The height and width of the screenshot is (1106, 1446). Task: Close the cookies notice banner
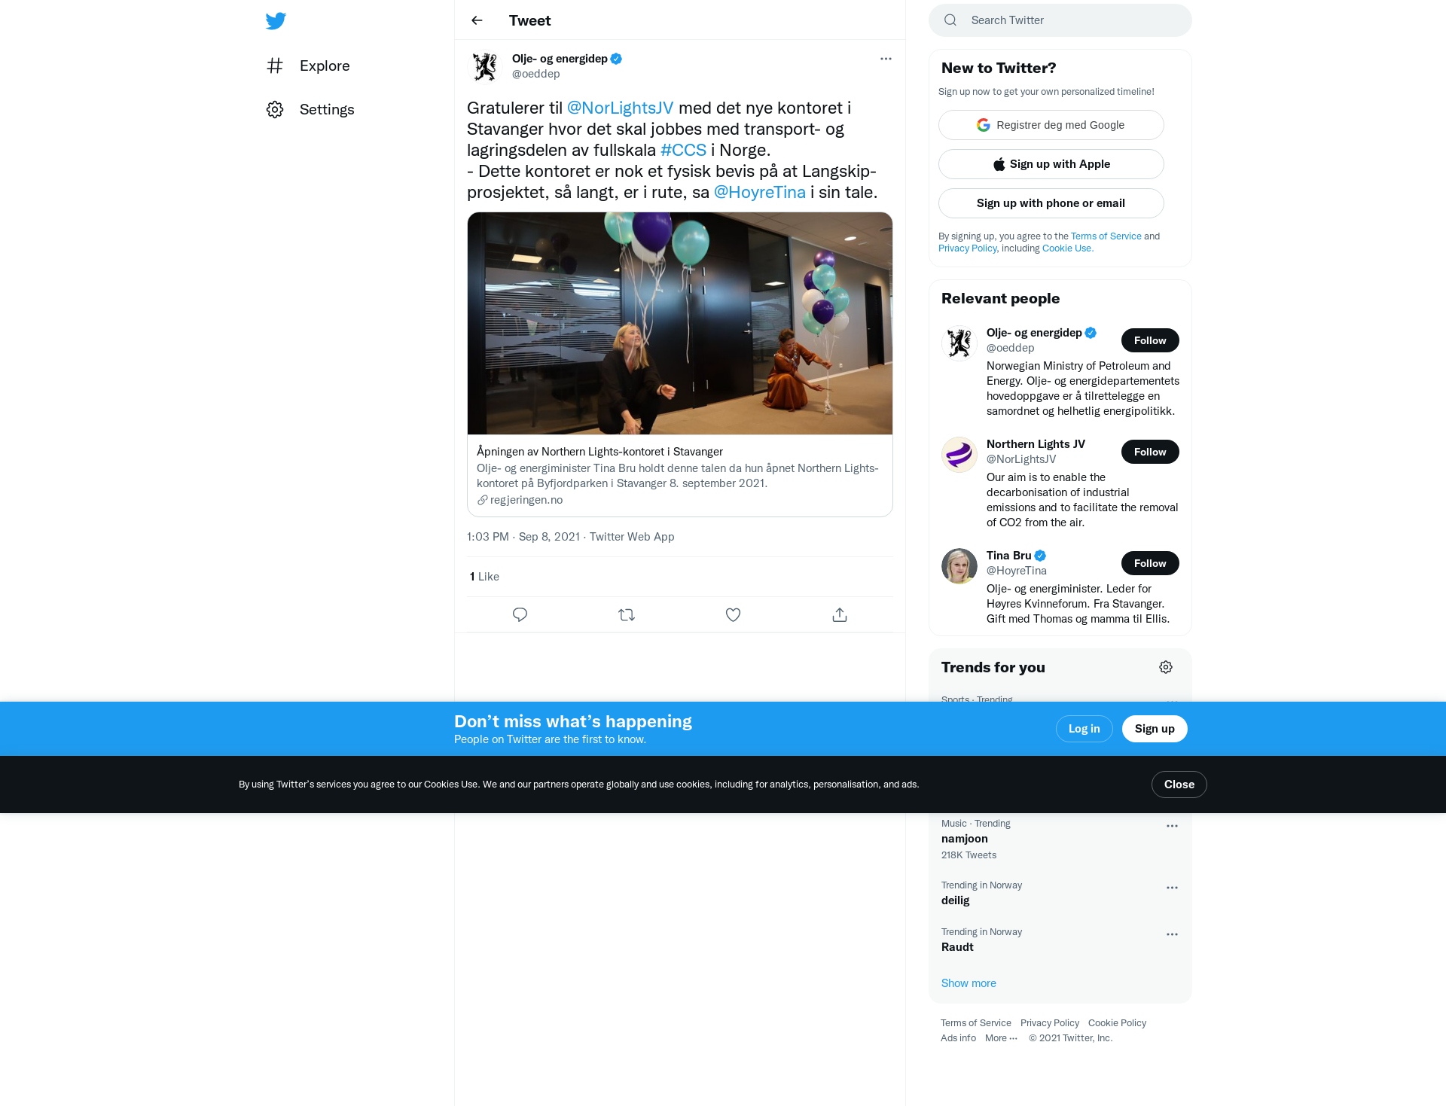tap(1179, 785)
